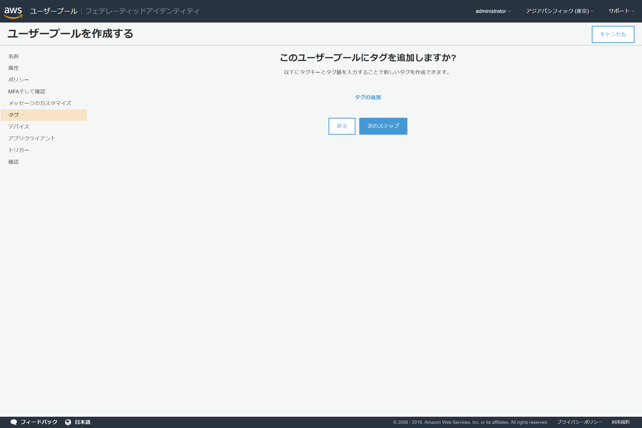The image size is (642, 428).
Task: Go to the トリガー step
Action: pyautogui.click(x=19, y=150)
